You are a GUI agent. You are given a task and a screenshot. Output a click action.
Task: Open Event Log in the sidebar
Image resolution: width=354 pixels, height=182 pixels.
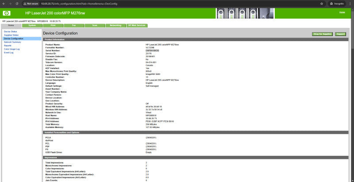[x=8, y=53]
